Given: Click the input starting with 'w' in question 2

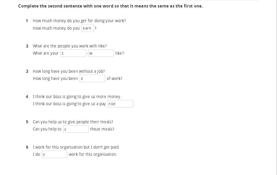Looking at the screenshot, I should (x=101, y=53).
